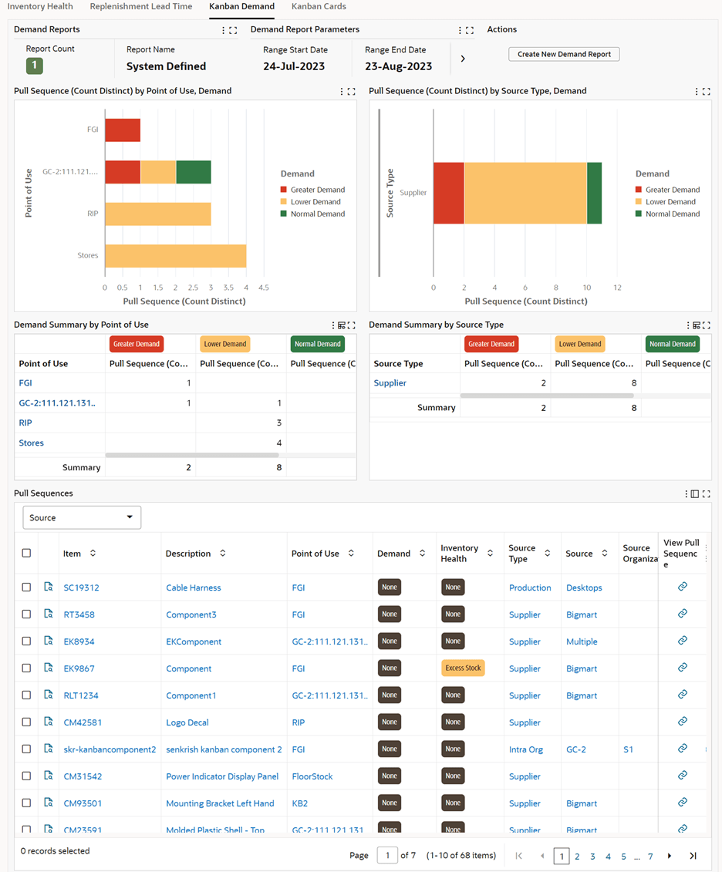The height and width of the screenshot is (872, 722).
Task: Maximize the Demand Reports panel
Action: click(x=233, y=31)
